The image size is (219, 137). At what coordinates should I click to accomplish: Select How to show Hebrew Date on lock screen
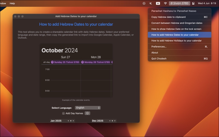click(180, 29)
